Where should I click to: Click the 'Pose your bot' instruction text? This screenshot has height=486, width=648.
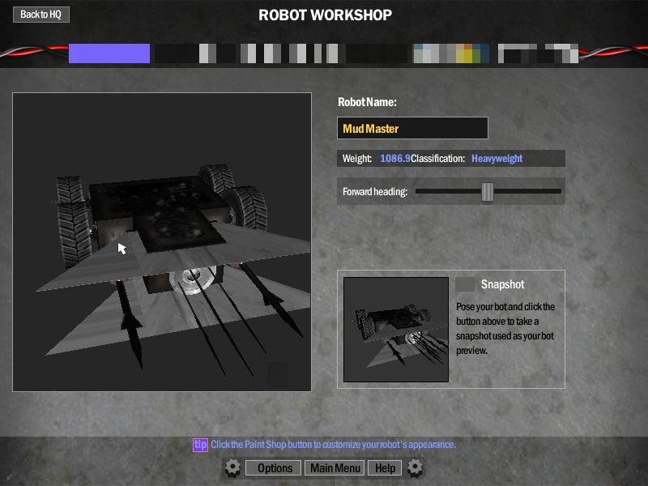point(505,329)
